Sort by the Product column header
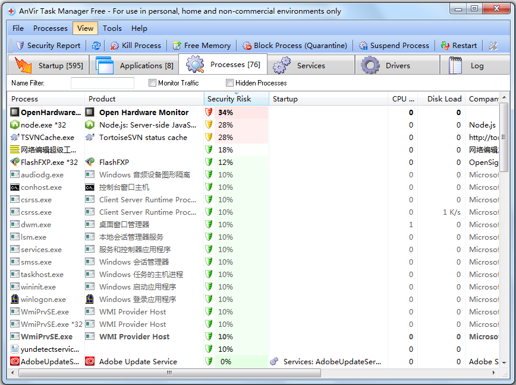This screenshot has height=385, width=516. [x=144, y=99]
